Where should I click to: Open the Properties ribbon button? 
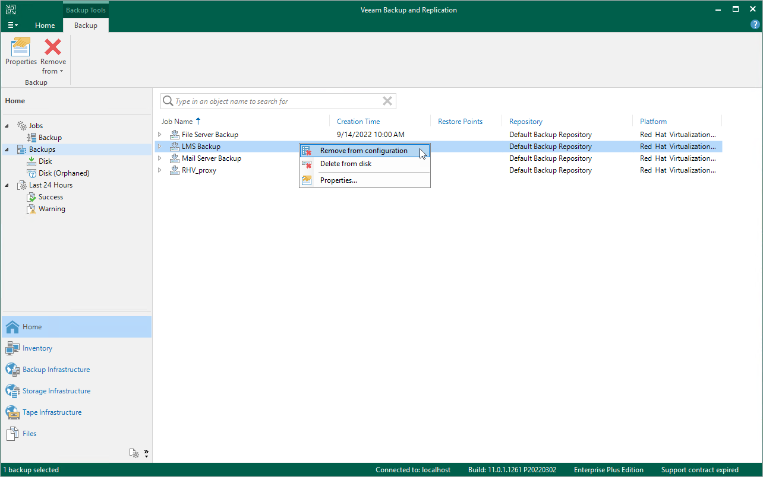point(21,52)
